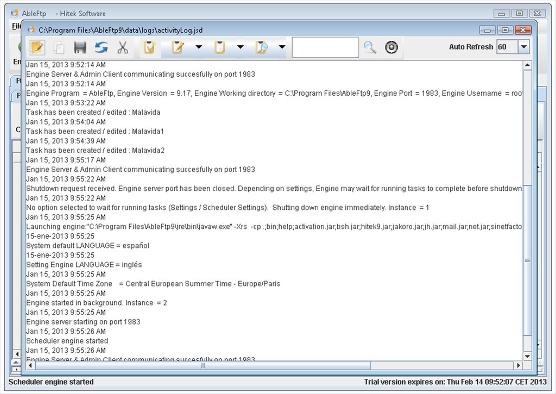Click the round target icon in the toolbar
Viewport: 556px width, 394px height.
coord(391,47)
